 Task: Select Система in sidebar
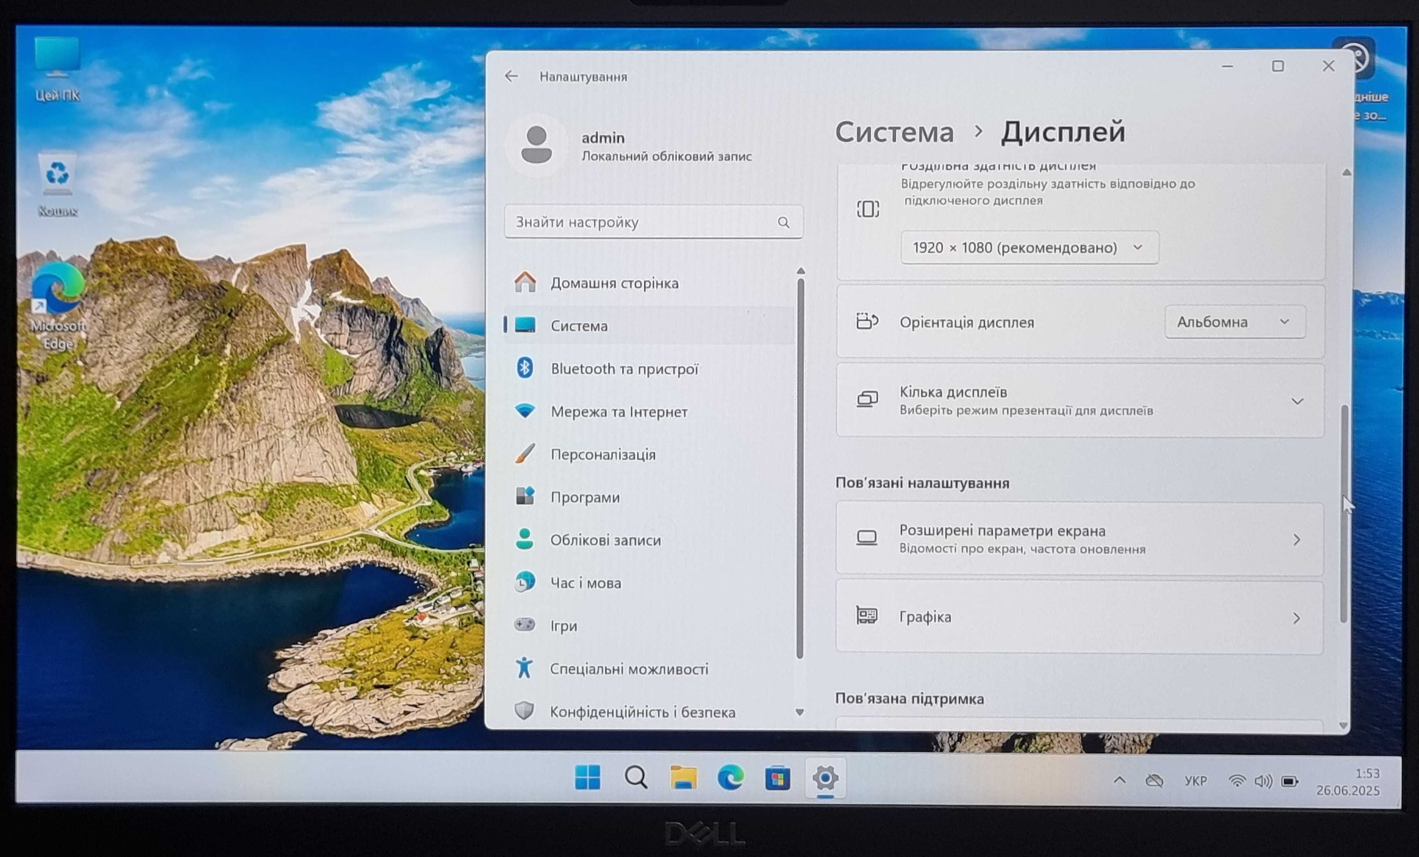tap(649, 326)
